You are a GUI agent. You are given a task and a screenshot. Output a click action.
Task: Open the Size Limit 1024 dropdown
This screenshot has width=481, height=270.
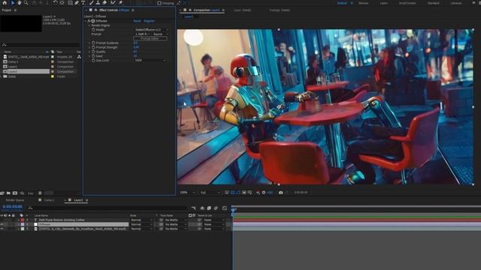click(x=150, y=60)
